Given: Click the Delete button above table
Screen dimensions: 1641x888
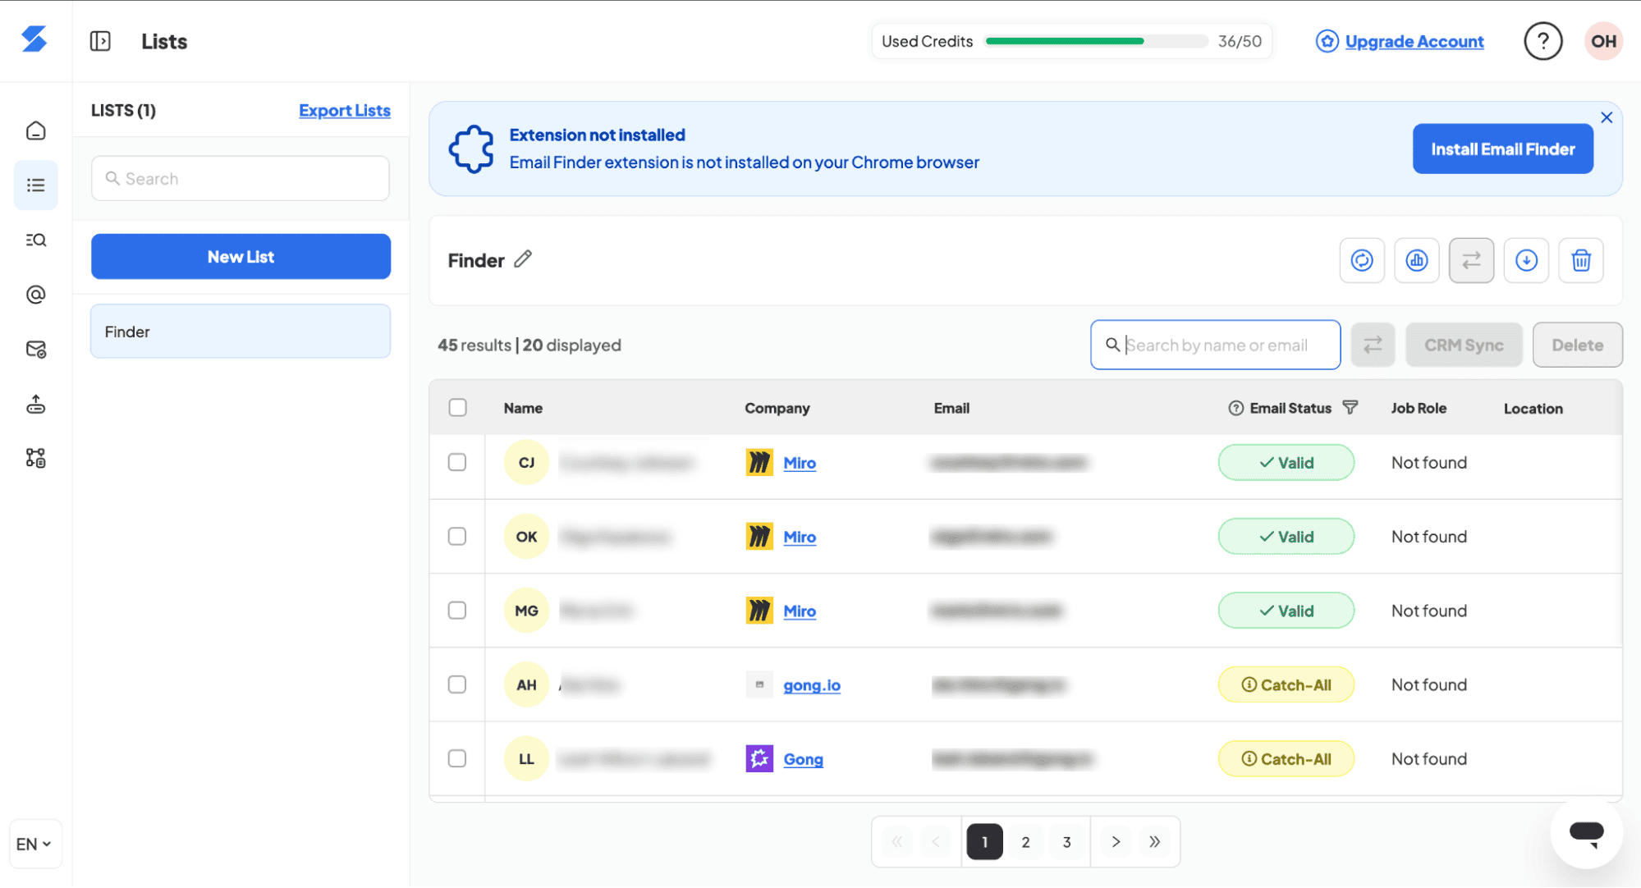Looking at the screenshot, I should (1577, 345).
